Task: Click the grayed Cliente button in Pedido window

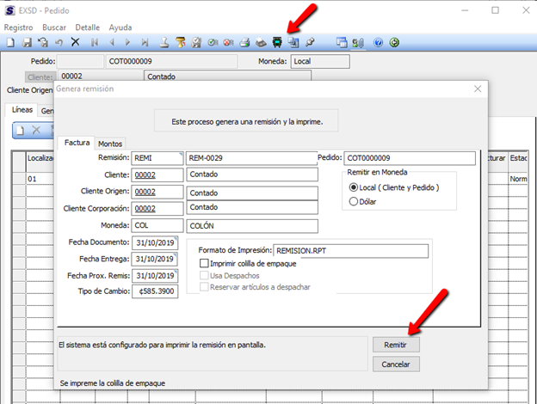Action: tap(40, 77)
